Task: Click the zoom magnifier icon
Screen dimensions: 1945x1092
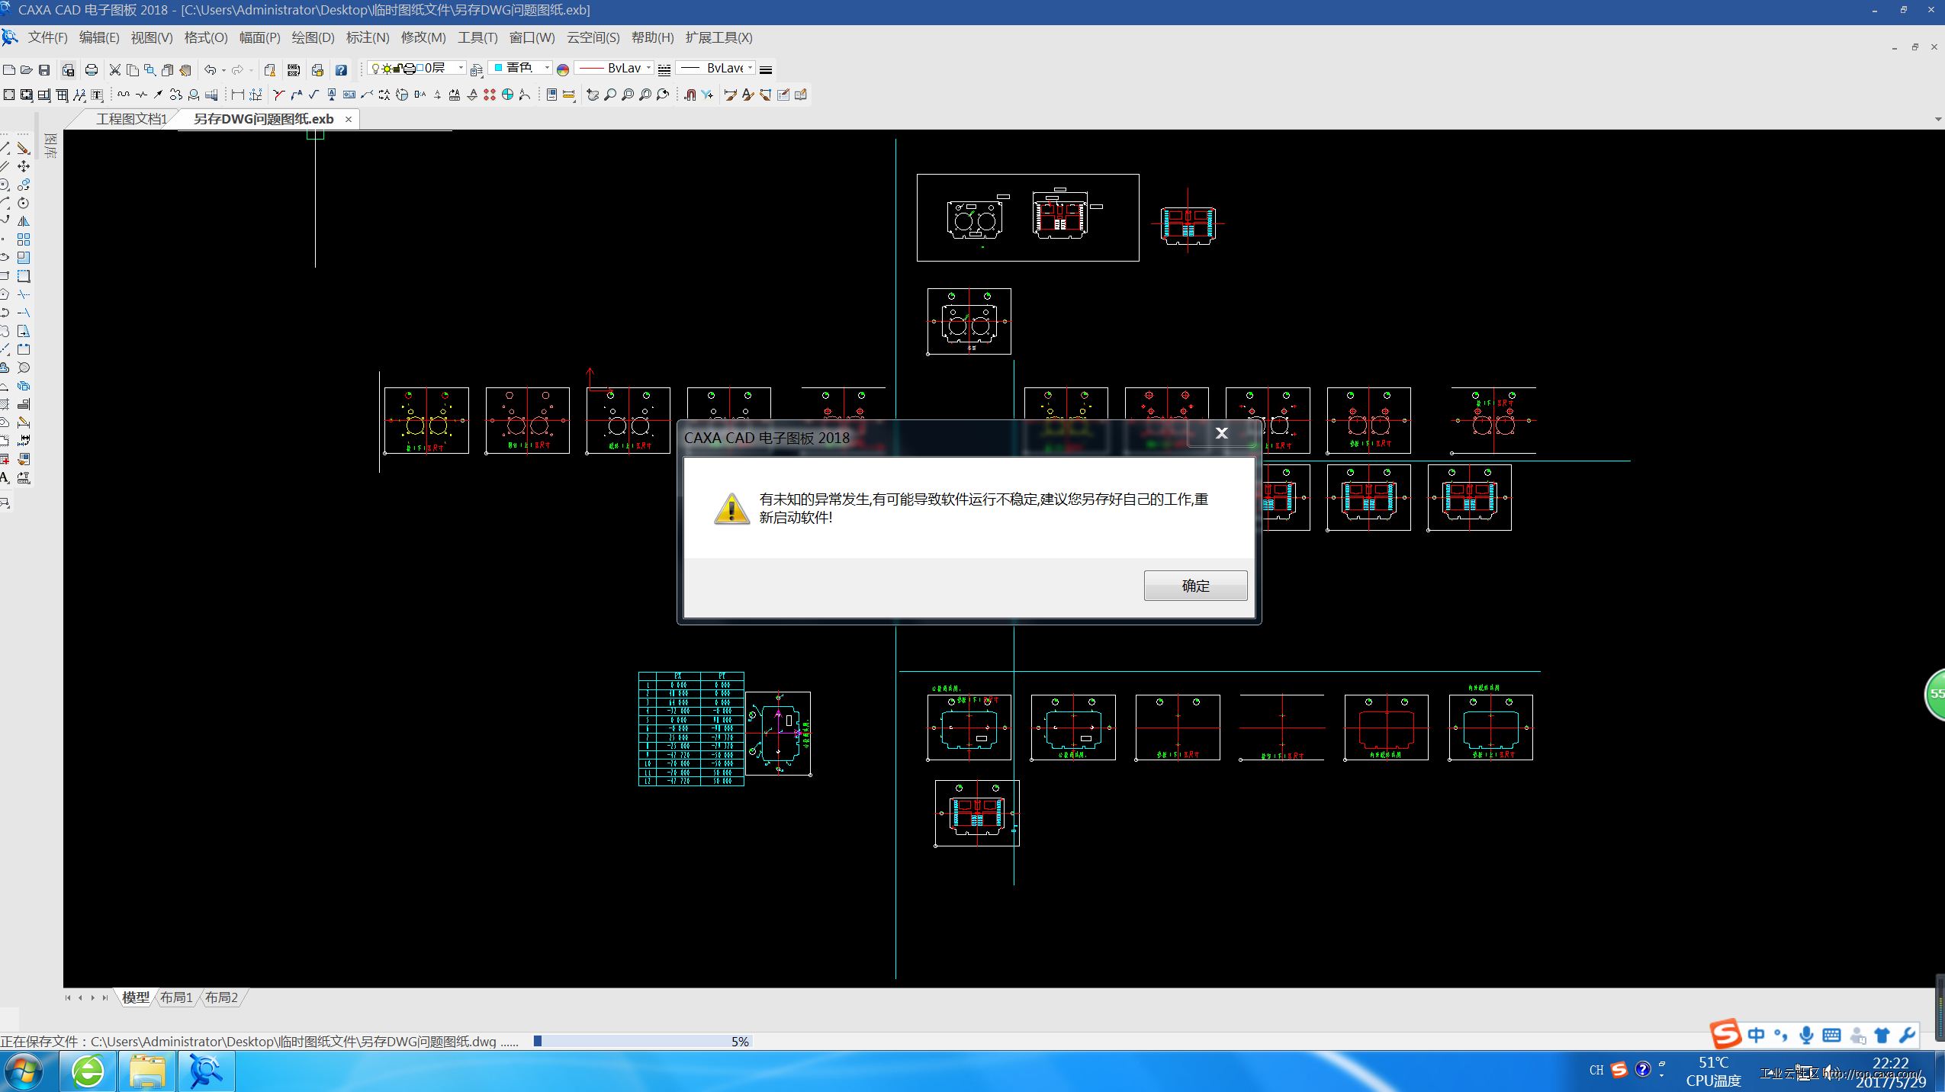Action: coord(610,95)
